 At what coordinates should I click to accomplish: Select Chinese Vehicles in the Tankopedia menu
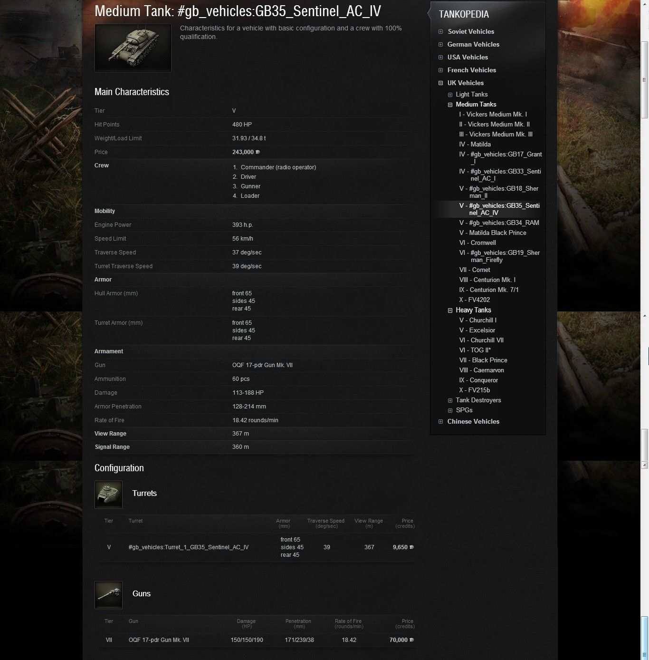coord(473,421)
